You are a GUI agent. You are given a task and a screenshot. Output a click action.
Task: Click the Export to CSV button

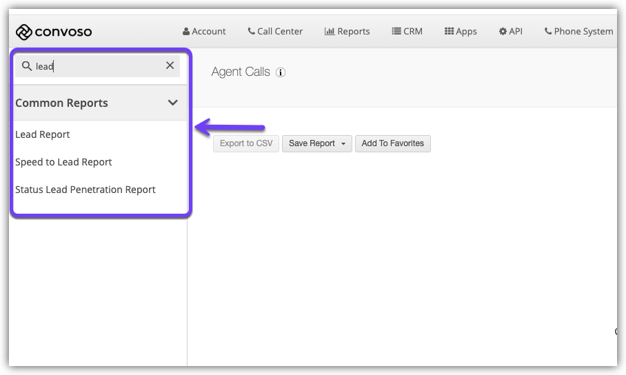[x=246, y=143]
